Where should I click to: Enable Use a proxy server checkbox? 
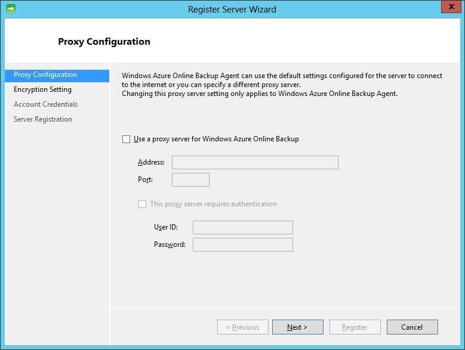[127, 139]
